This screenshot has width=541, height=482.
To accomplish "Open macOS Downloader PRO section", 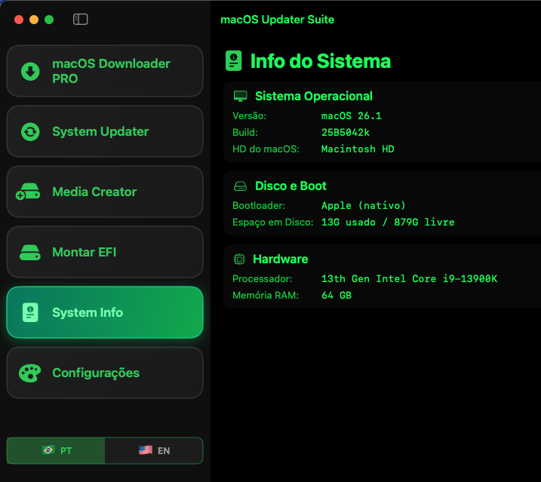I will [x=105, y=71].
